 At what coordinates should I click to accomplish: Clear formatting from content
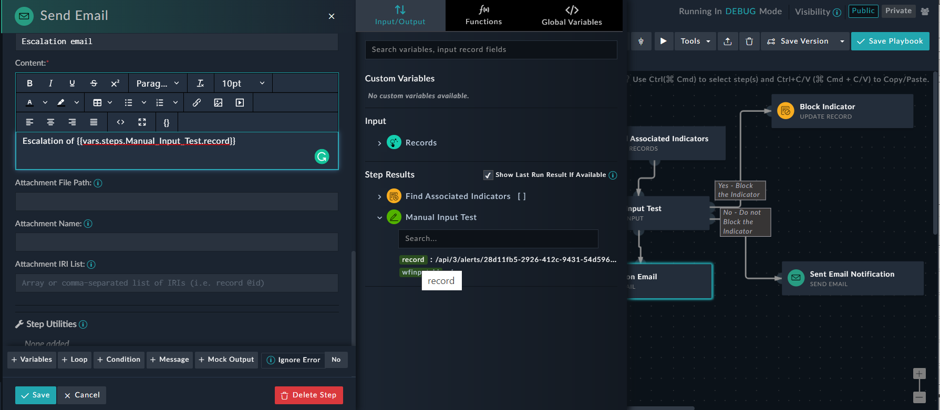[x=200, y=83]
